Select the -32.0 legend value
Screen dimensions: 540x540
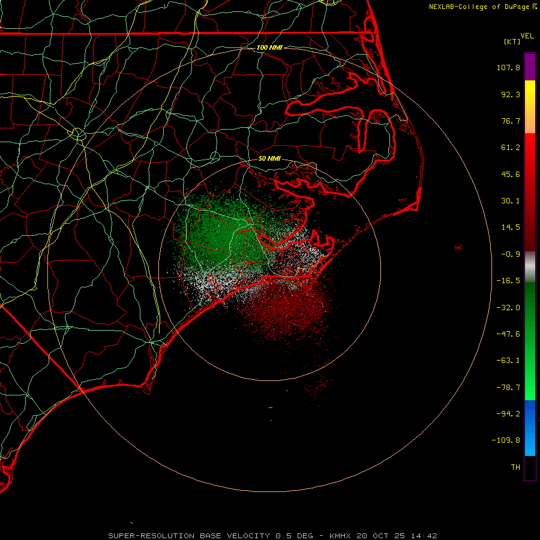pos(508,308)
